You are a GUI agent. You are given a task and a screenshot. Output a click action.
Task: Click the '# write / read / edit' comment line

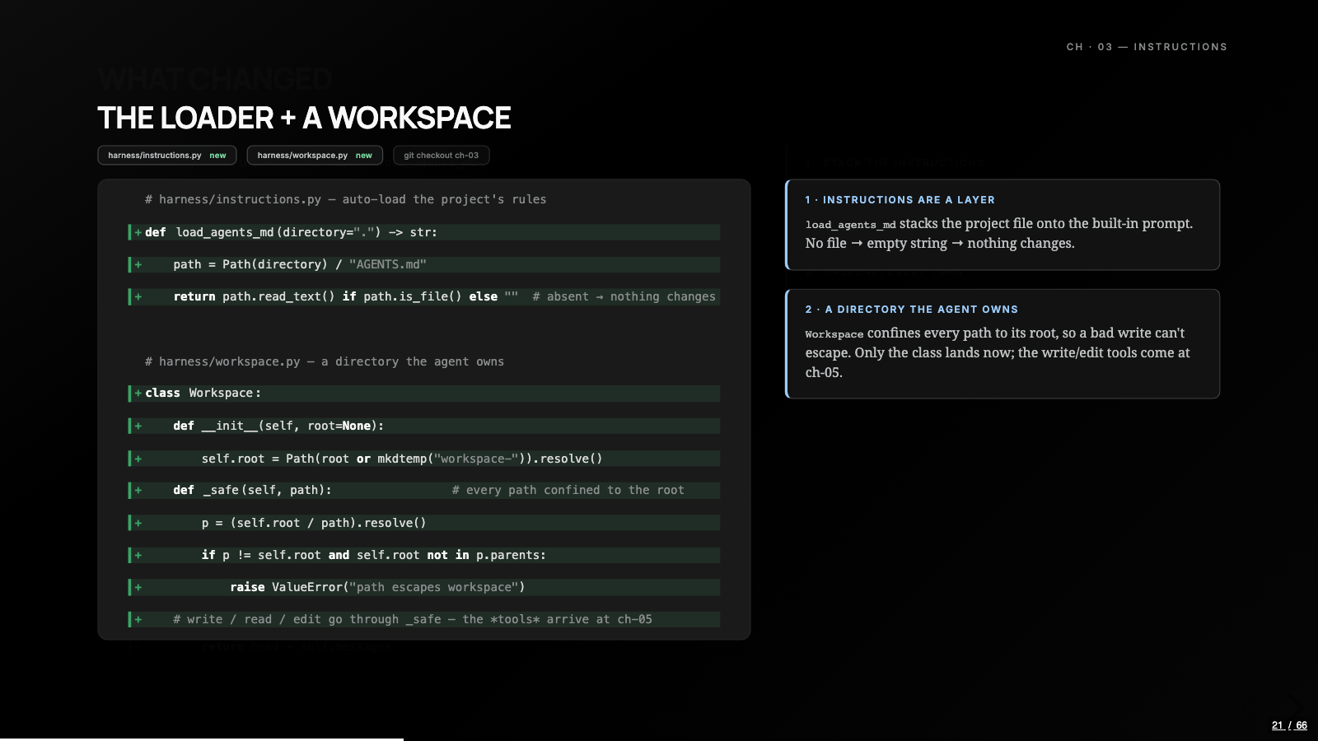pyautogui.click(x=424, y=619)
